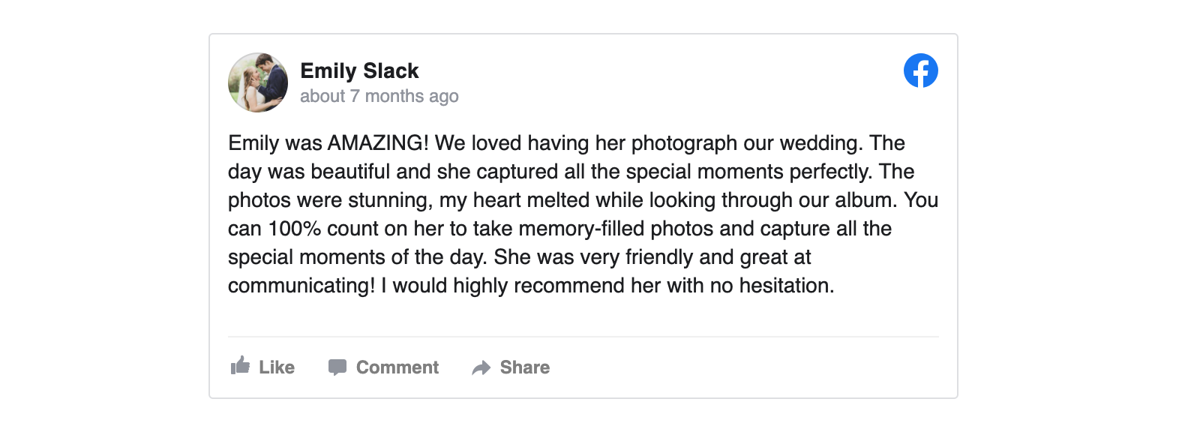Screen dimensions: 1179x432
Task: Click the curved arrow Share icon
Action: [481, 367]
